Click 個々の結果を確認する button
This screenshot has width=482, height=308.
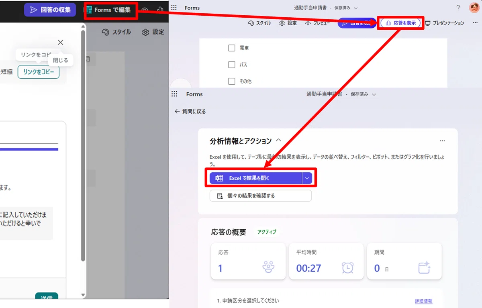point(261,196)
